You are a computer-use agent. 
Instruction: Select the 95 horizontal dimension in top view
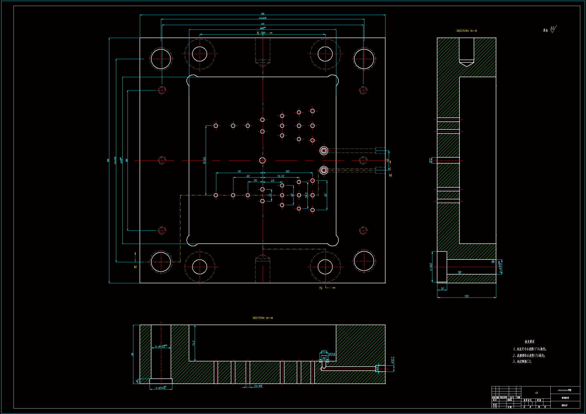239,171
